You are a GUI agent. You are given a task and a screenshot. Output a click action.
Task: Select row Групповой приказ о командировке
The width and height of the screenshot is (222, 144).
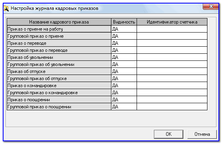click(x=59, y=93)
